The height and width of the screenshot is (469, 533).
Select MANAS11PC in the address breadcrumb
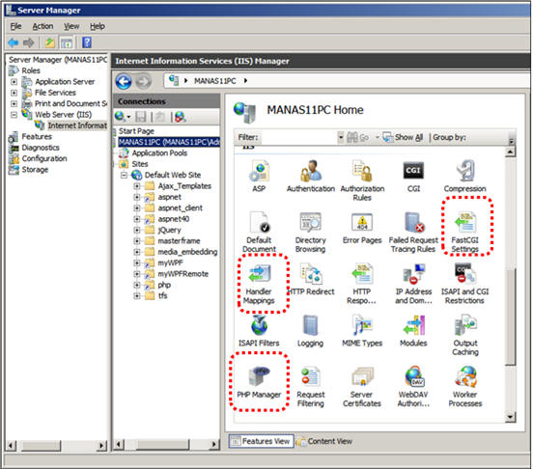coord(214,81)
